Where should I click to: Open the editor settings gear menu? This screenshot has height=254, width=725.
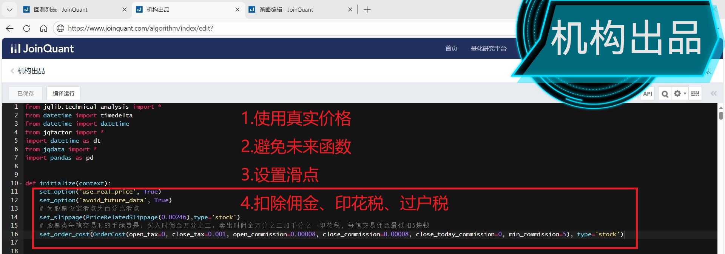[680, 94]
